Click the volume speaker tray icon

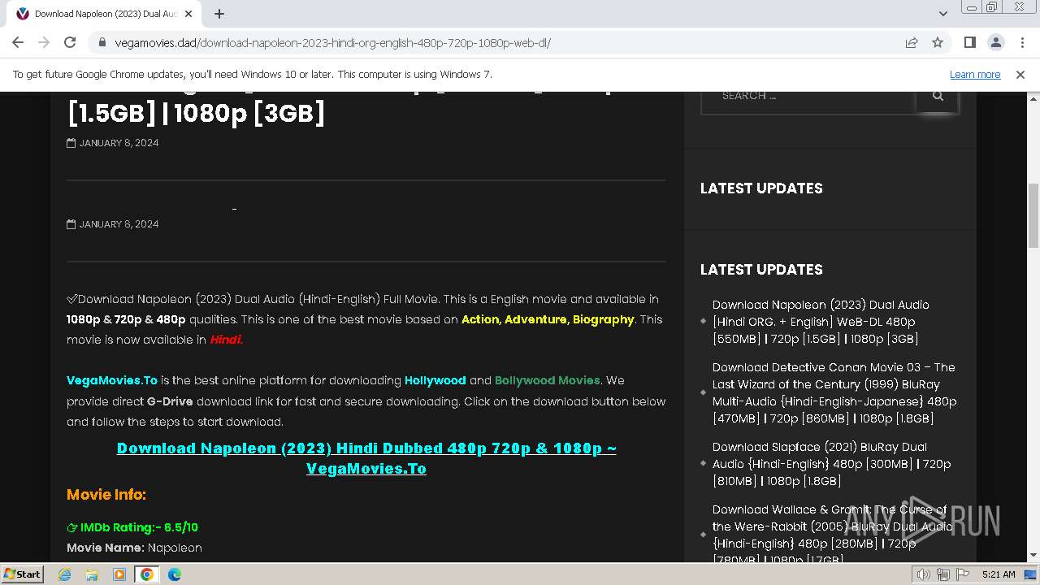[x=923, y=574]
